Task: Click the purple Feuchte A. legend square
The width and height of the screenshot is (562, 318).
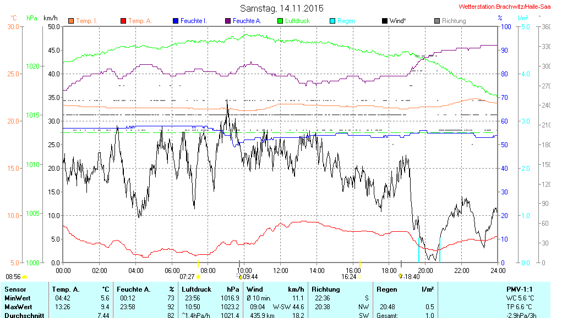Action: pos(228,21)
